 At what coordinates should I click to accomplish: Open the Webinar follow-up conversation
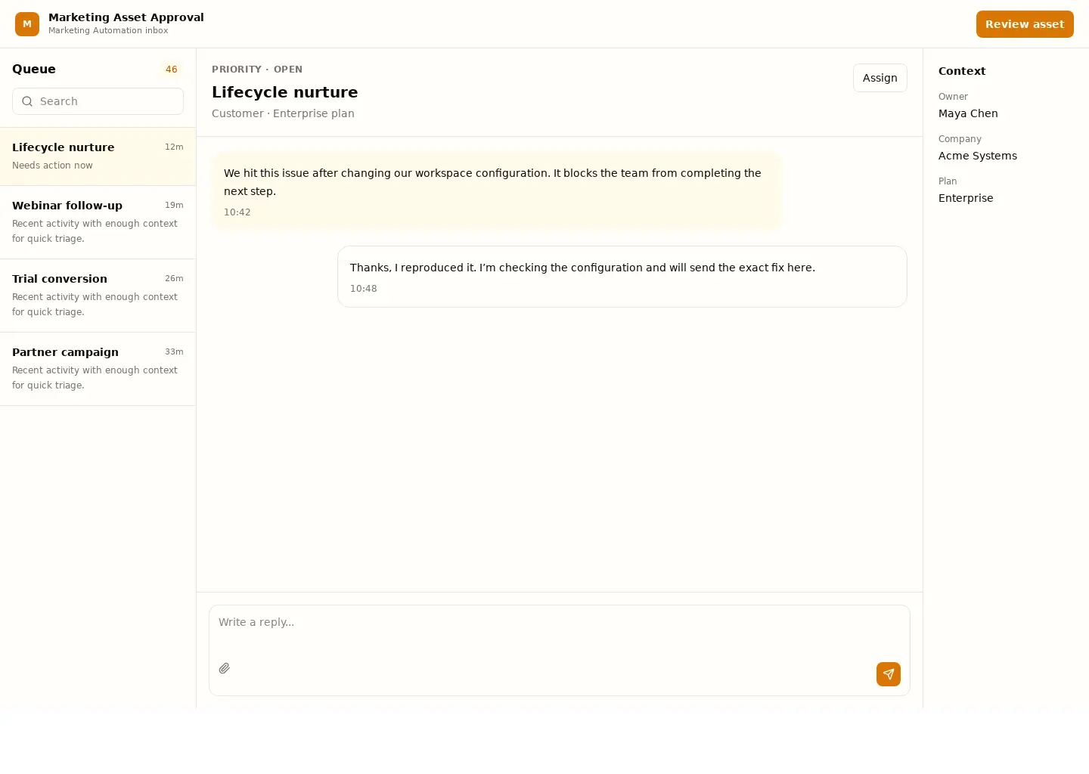tap(98, 222)
